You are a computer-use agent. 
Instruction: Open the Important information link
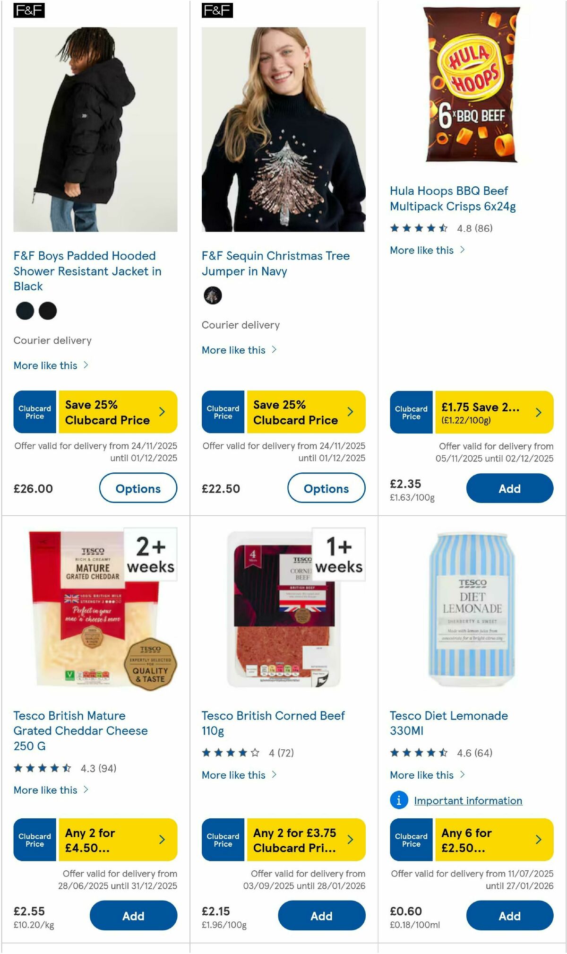click(467, 800)
